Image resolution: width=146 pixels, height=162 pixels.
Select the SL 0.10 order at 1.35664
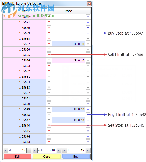pyautogui.click(x=69, y=60)
